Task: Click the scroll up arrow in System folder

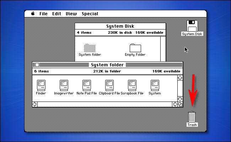Action: click(x=180, y=78)
